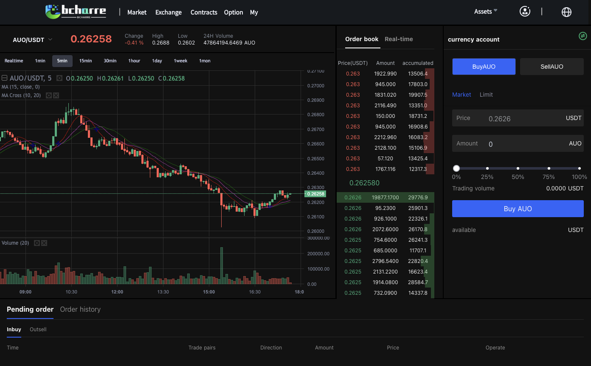This screenshot has width=591, height=366.
Task: Open settings gear for AUO/USDT chart series
Action: point(59,78)
